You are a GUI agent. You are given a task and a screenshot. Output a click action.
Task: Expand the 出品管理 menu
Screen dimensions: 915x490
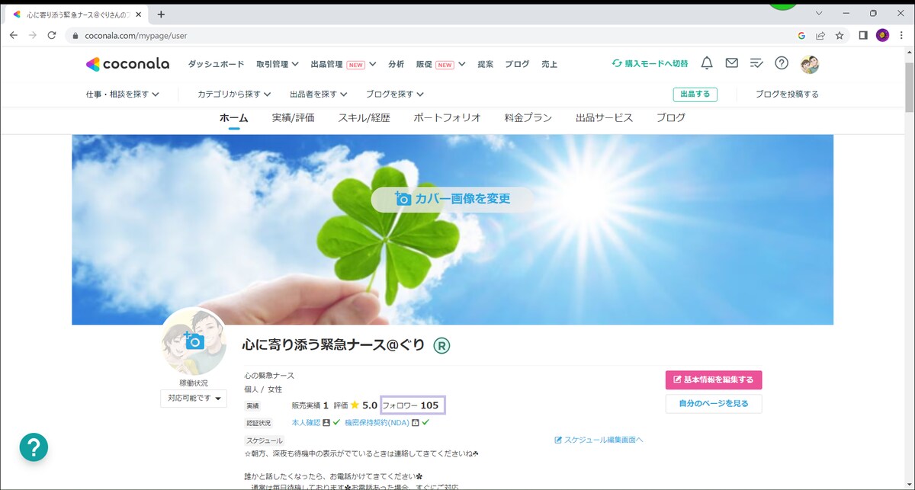point(344,64)
